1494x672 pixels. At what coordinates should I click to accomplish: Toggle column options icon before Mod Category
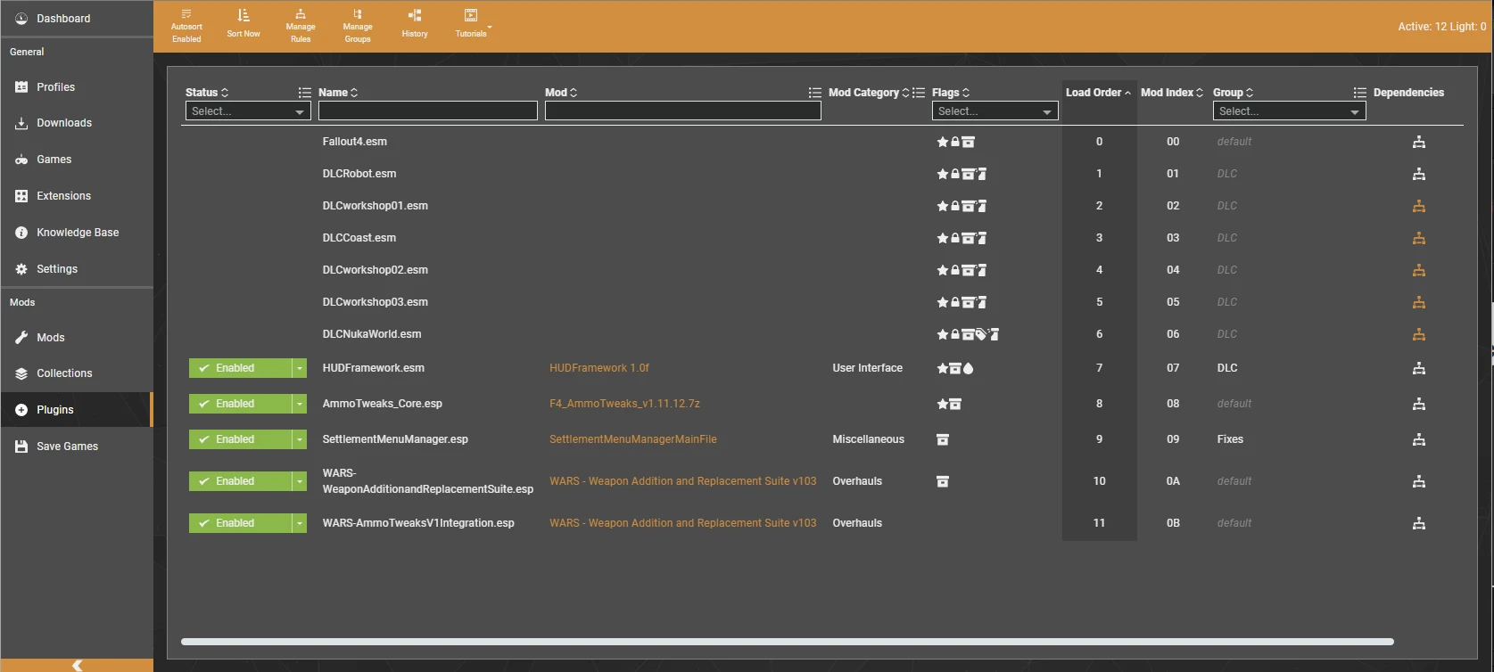[x=814, y=93]
